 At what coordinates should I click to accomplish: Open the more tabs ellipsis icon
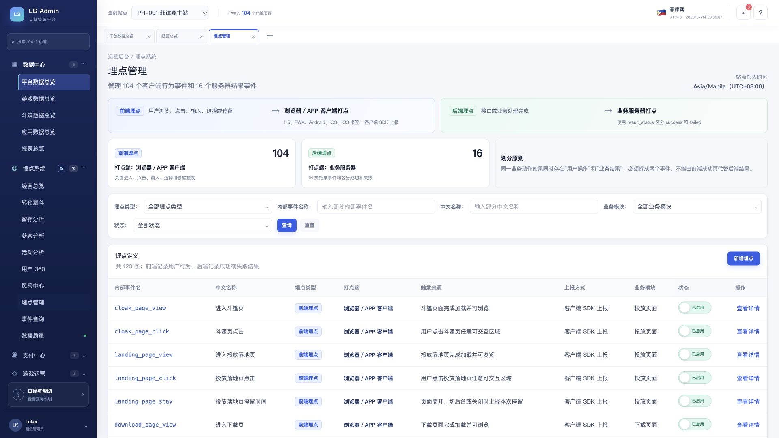[270, 36]
